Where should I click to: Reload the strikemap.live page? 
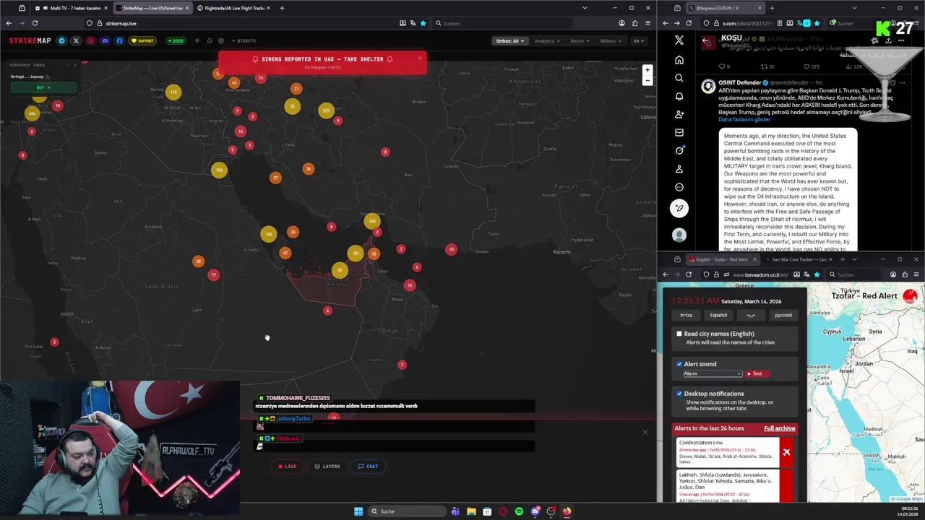[35, 23]
